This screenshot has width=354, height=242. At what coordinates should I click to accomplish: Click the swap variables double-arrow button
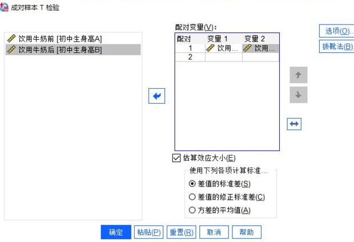pos(294,124)
